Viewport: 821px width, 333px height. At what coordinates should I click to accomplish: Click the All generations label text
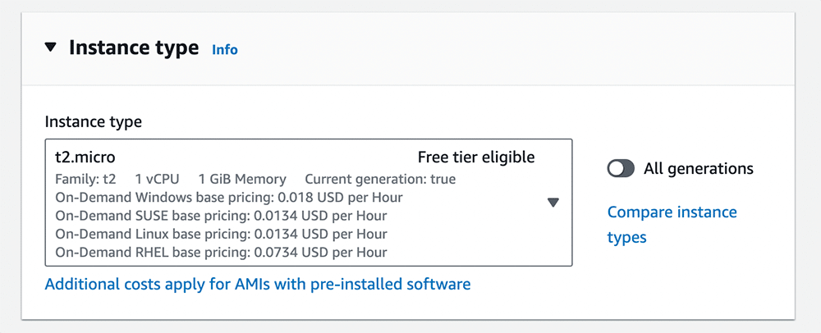coord(699,168)
